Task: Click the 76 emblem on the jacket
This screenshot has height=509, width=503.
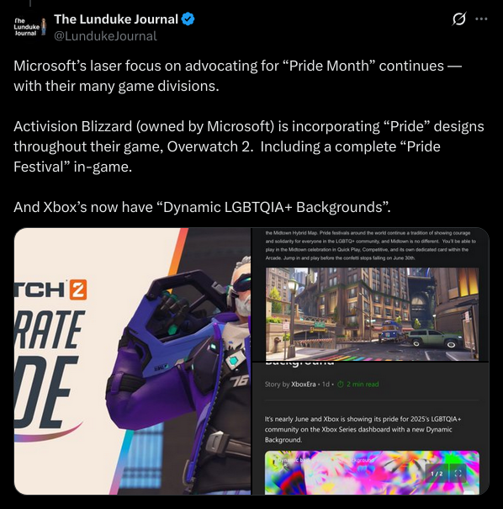Action: tap(239, 383)
